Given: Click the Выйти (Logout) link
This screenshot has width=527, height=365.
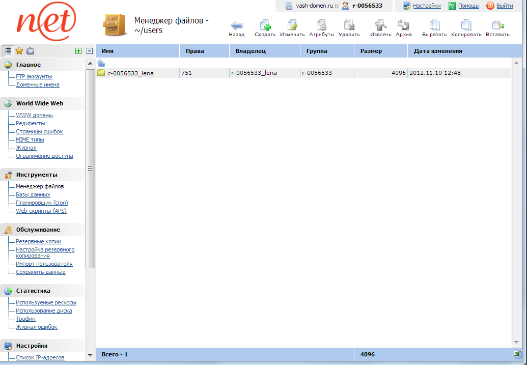Looking at the screenshot, I should 504,6.
